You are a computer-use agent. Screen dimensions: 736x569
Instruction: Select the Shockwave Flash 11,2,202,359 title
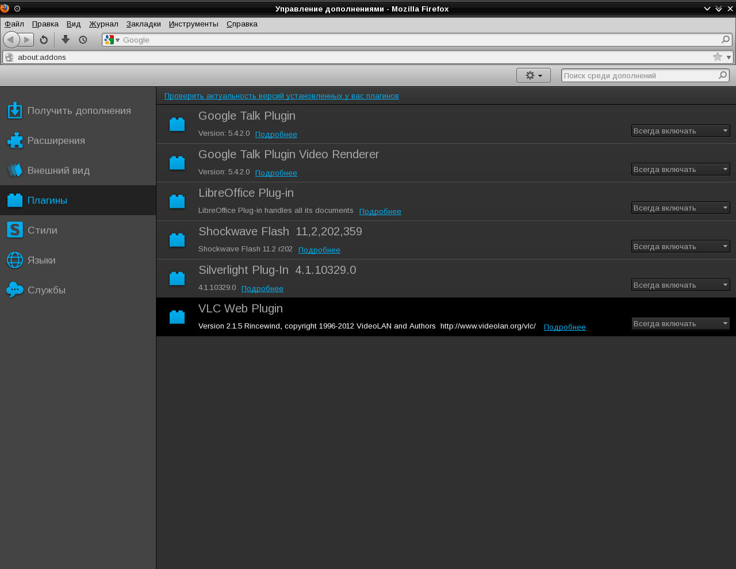tap(280, 231)
